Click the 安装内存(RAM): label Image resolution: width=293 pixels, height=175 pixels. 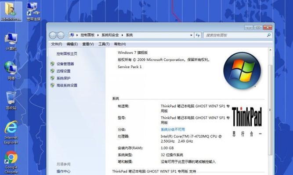pyautogui.click(x=130, y=148)
